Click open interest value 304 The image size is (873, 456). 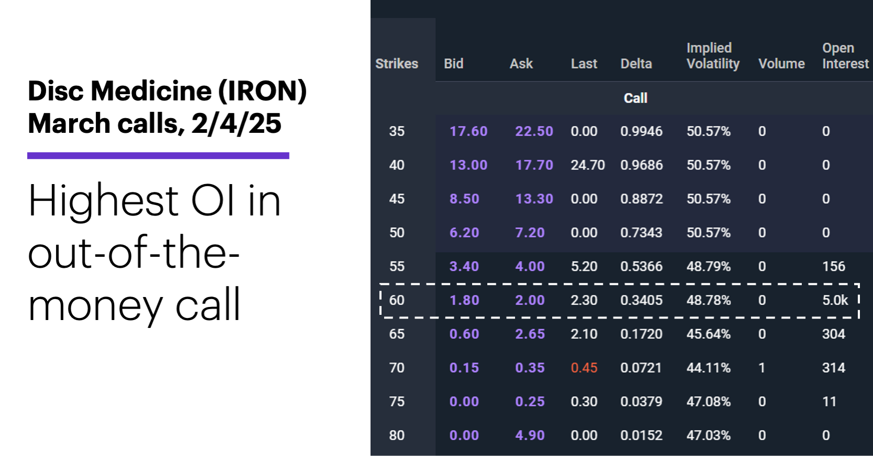(834, 334)
